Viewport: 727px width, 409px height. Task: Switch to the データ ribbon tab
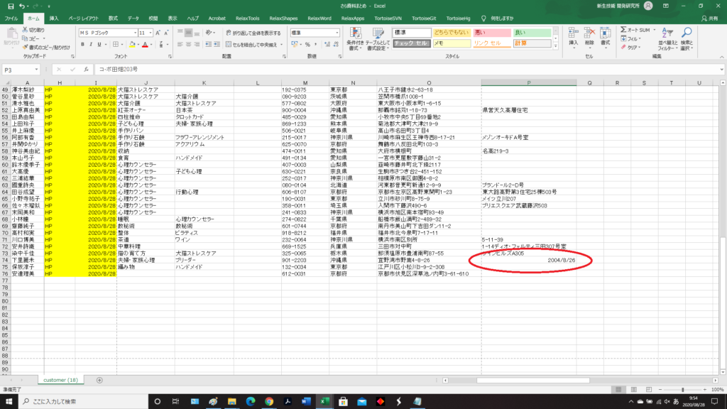tap(133, 17)
